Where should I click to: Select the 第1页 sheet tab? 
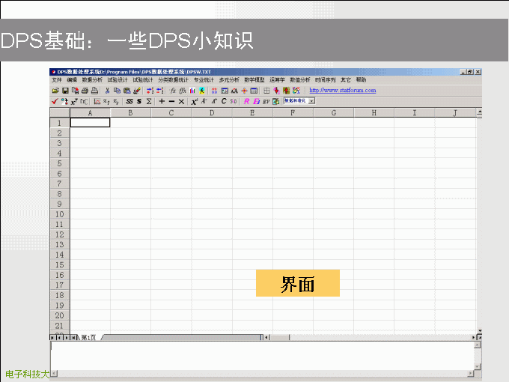point(88,338)
